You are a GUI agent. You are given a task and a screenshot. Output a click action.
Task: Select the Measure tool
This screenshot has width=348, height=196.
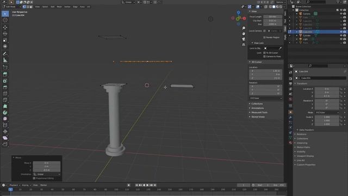pos(5,60)
